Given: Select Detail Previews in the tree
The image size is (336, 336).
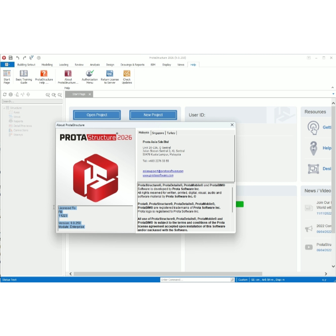Looking at the screenshot, I should coord(23,126).
